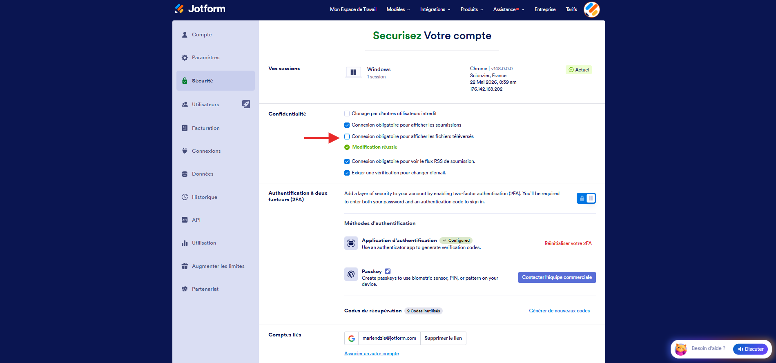
Task: Expand the Produits dropdown
Action: click(472, 9)
